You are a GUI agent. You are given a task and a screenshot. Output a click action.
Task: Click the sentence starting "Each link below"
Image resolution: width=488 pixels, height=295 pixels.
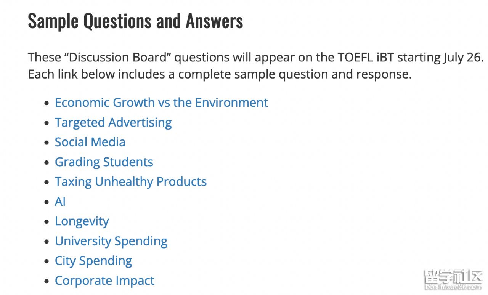click(x=220, y=74)
